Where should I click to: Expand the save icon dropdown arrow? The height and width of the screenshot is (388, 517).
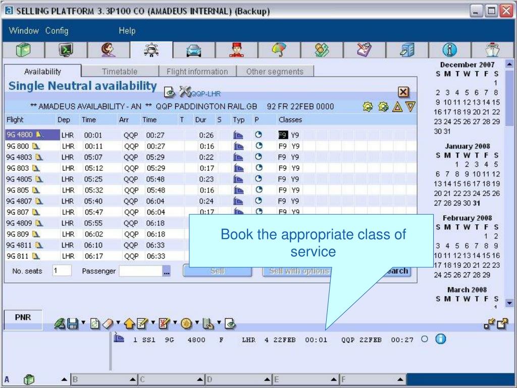click(83, 322)
